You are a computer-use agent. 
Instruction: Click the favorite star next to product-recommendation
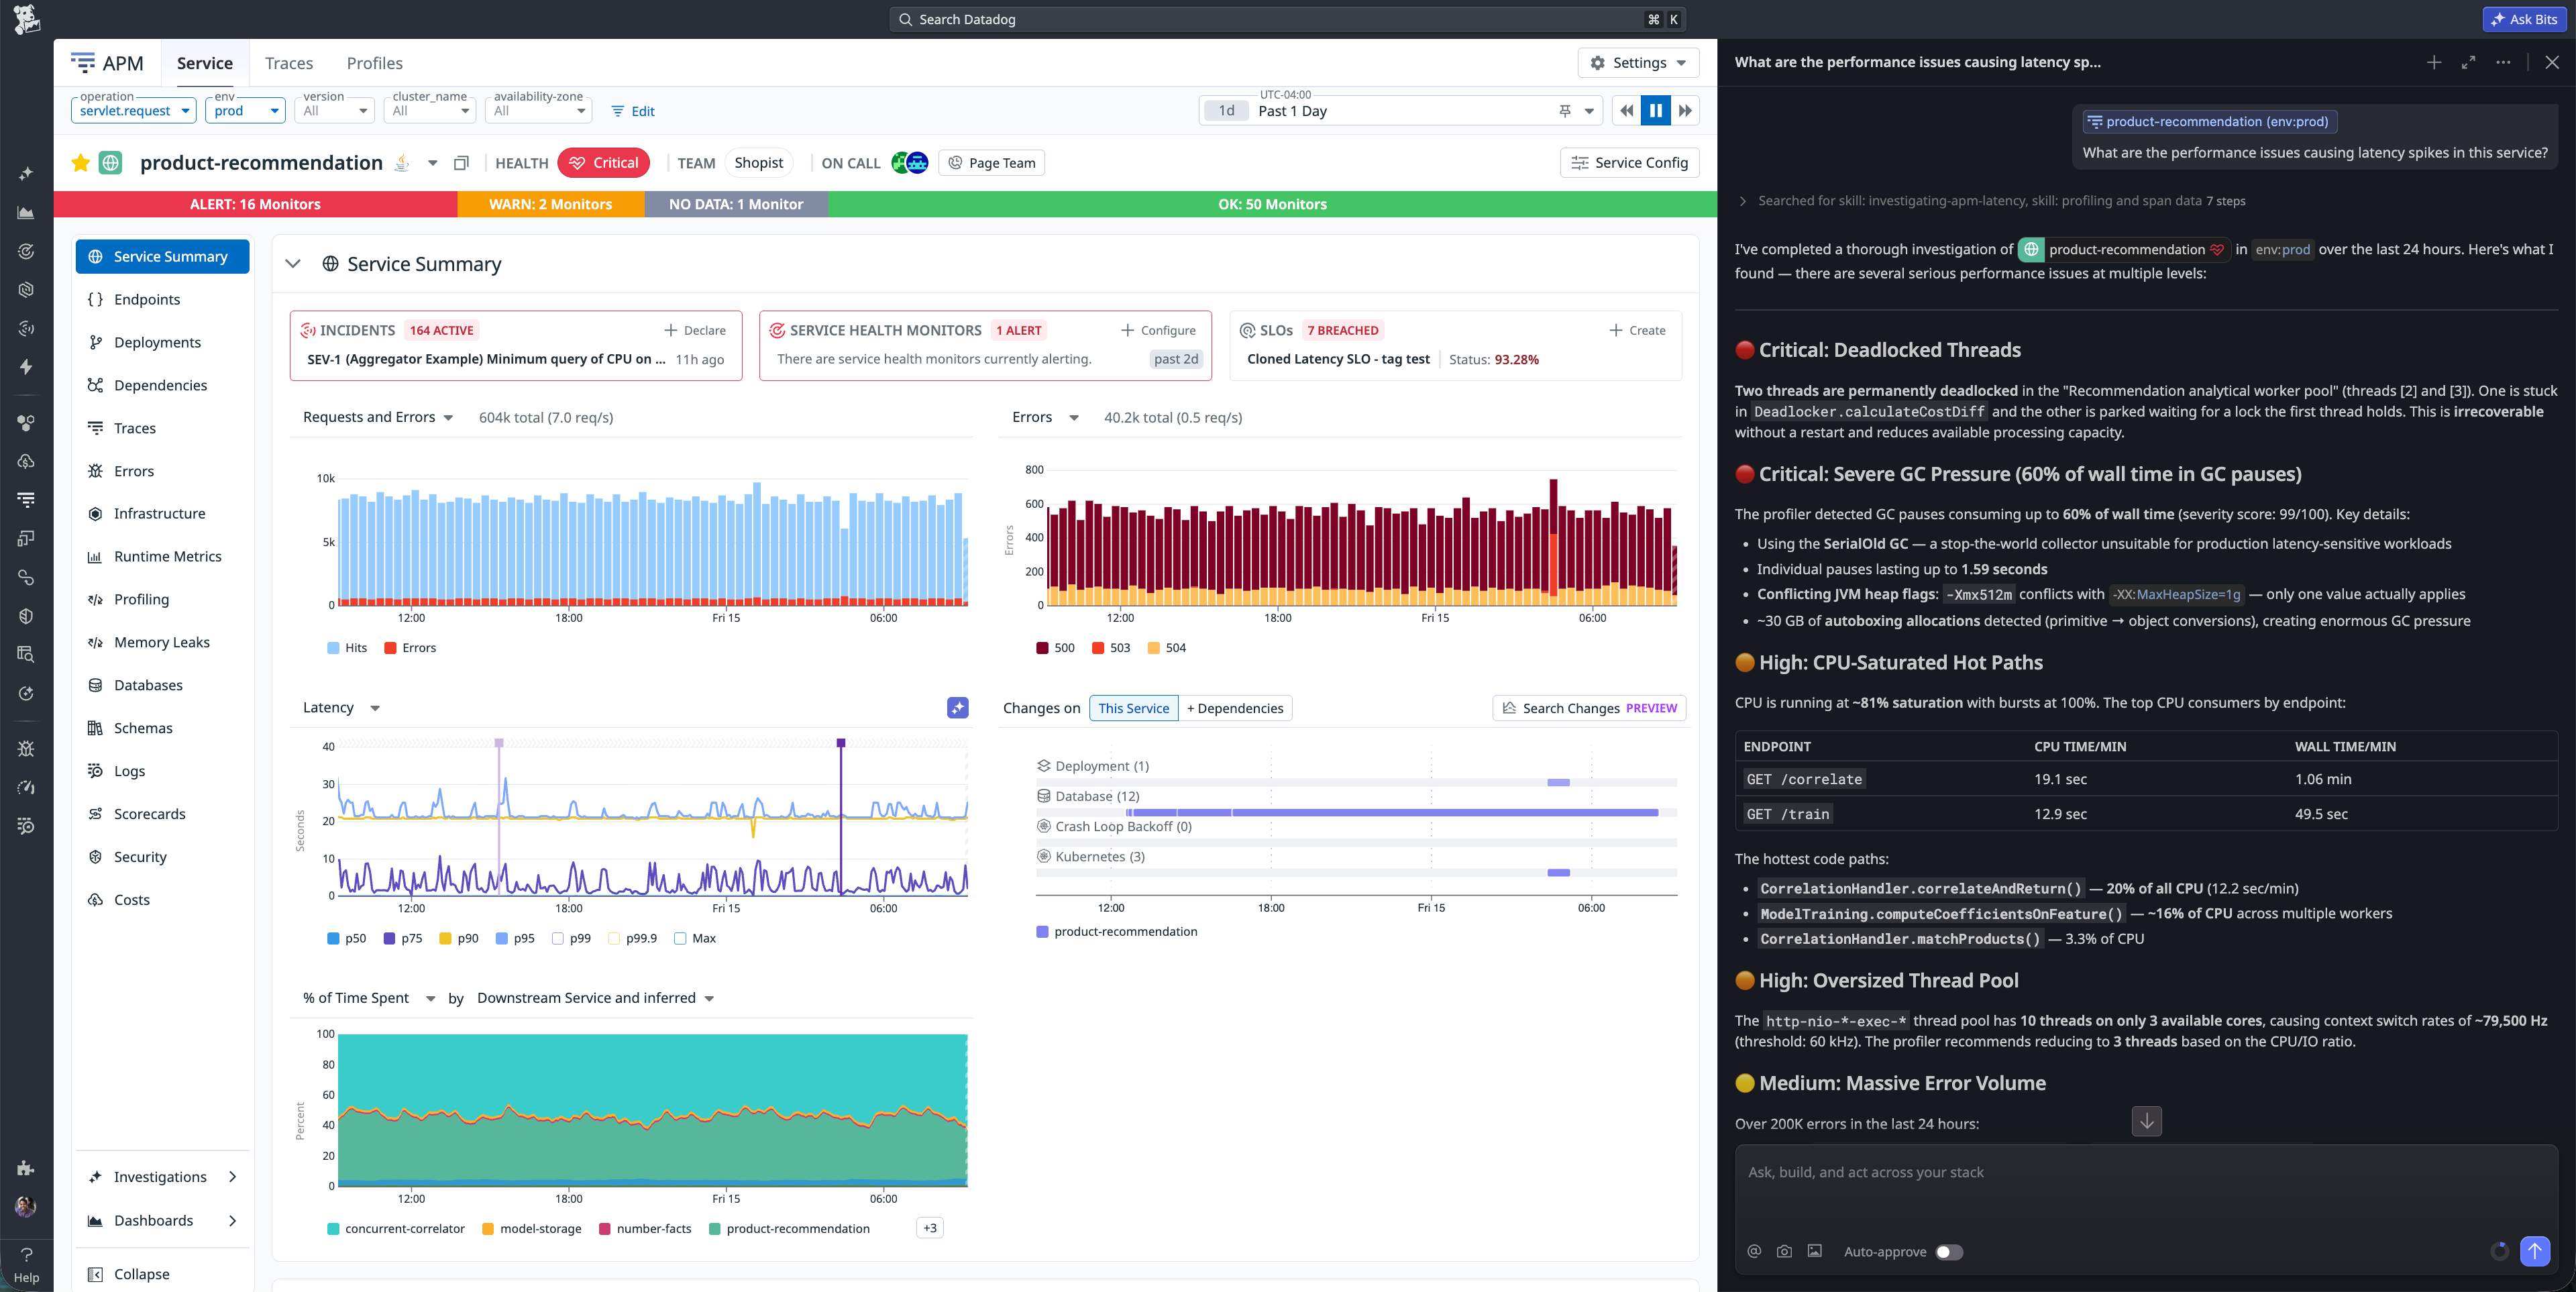pos(80,163)
